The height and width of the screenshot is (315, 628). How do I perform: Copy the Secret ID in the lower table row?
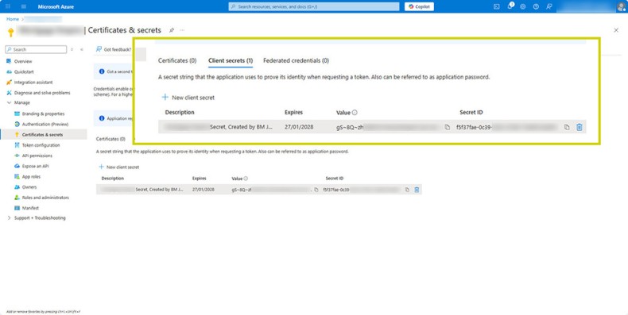pyautogui.click(x=407, y=190)
